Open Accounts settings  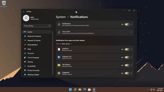tap(37, 53)
